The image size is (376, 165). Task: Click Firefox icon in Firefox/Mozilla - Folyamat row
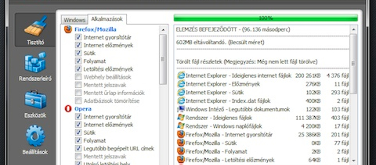point(181,151)
